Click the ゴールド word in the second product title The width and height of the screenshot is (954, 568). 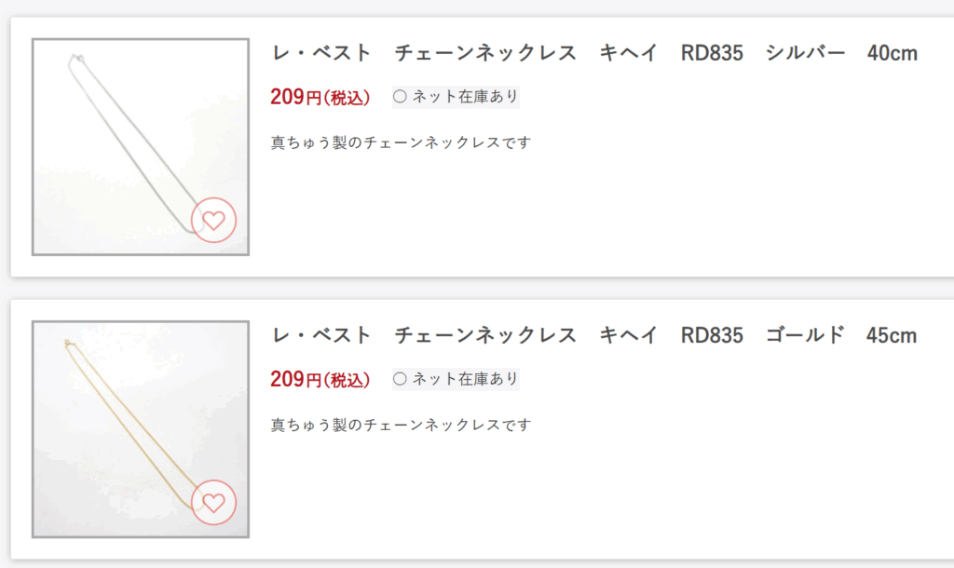(x=806, y=335)
